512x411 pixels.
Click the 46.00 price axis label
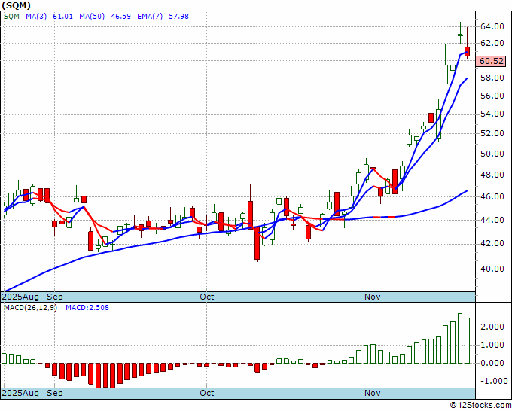click(492, 196)
